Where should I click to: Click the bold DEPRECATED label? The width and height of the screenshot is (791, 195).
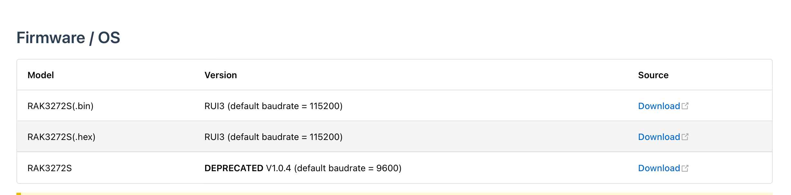point(234,168)
